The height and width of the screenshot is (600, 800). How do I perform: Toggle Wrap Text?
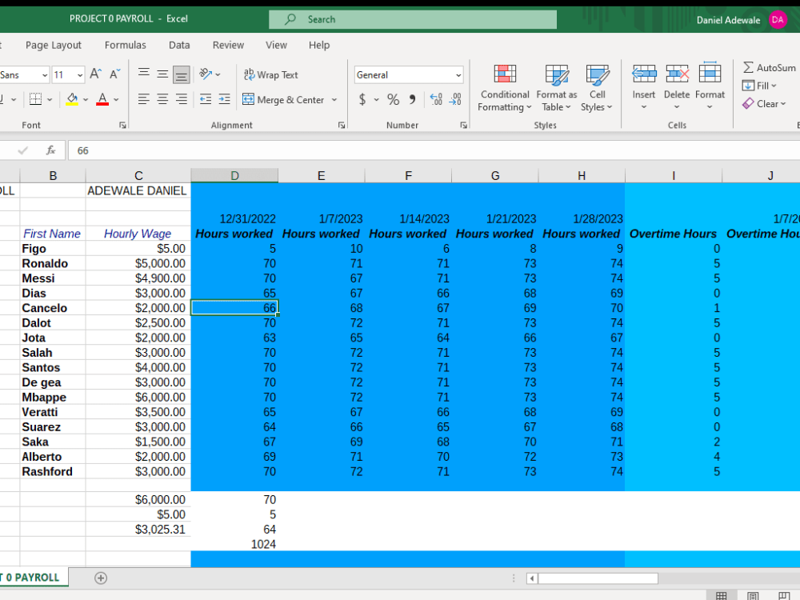click(x=271, y=74)
